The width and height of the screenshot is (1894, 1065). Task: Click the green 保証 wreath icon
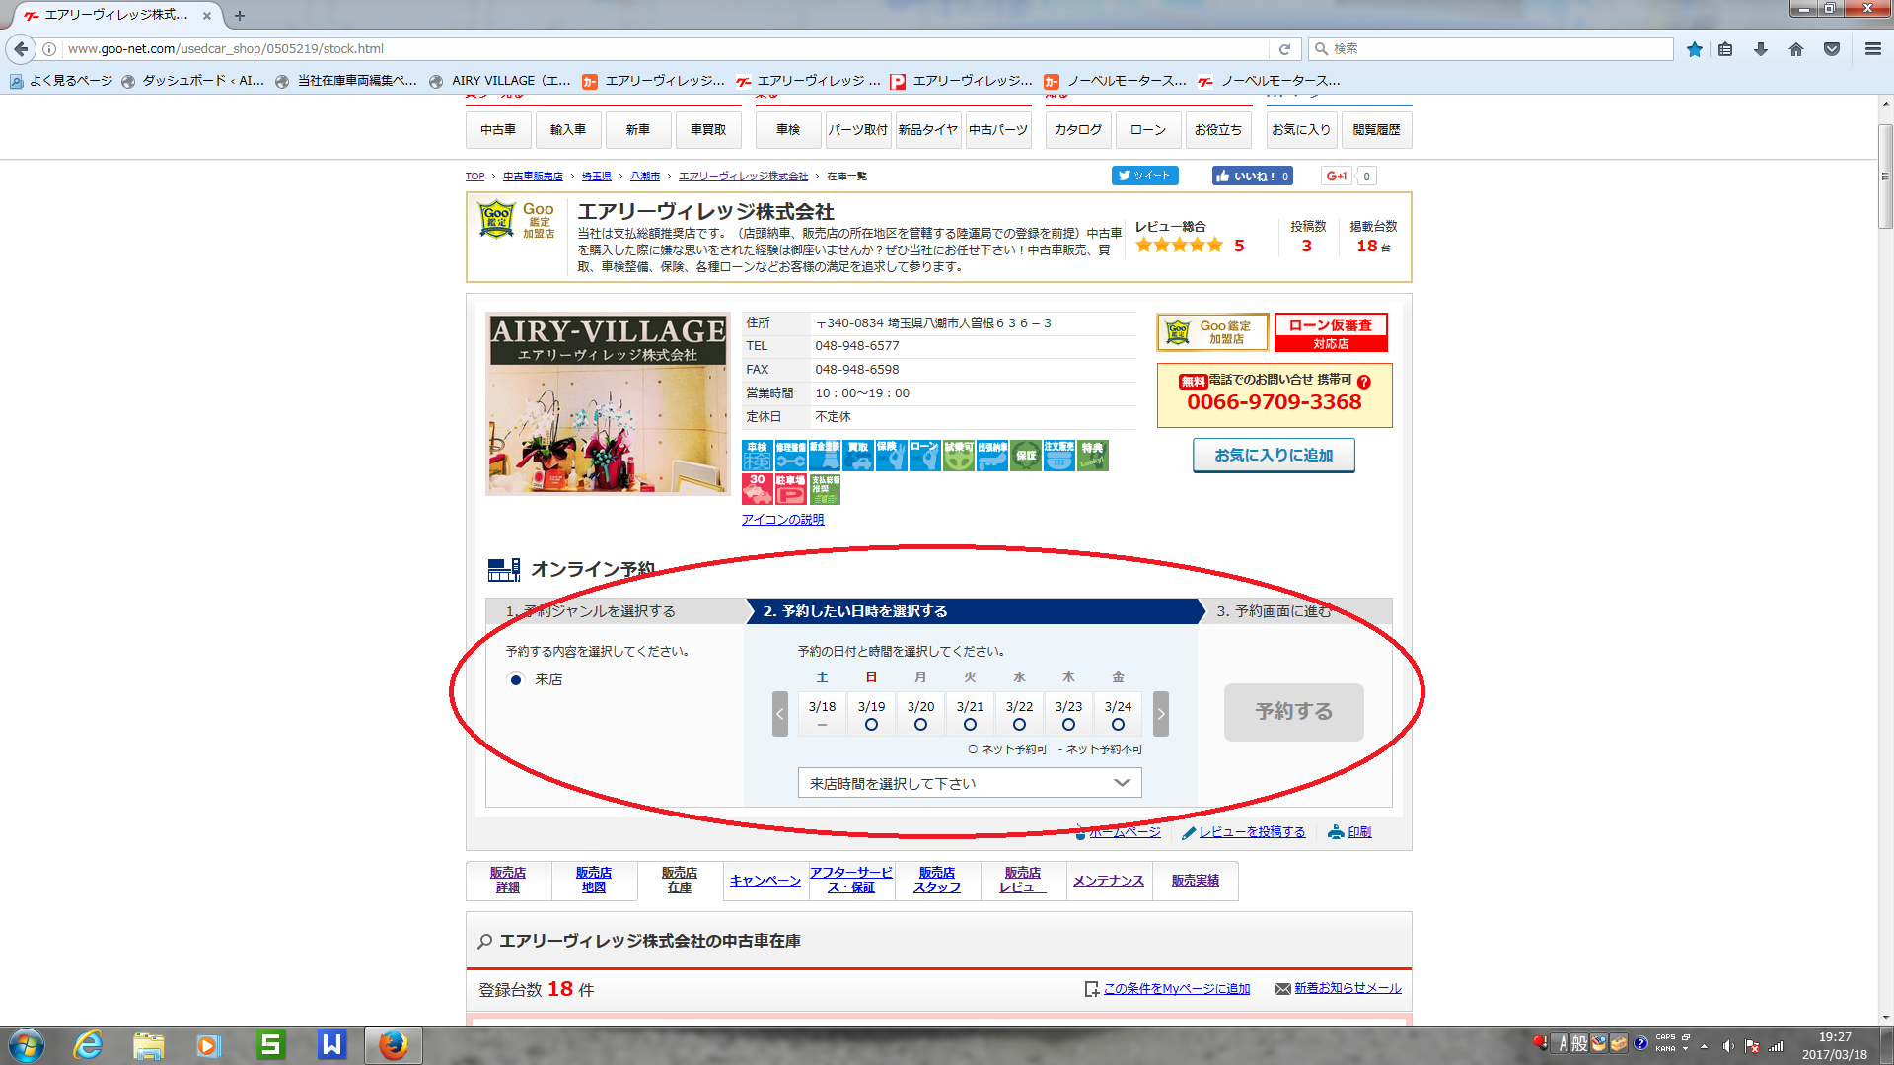point(1026,456)
